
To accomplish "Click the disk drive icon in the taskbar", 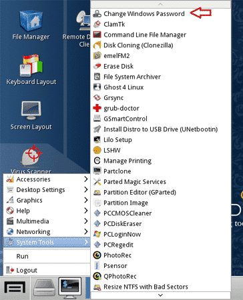I will point(44,288).
